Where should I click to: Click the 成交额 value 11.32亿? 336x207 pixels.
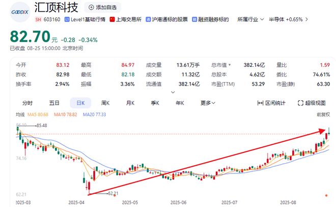point(190,74)
